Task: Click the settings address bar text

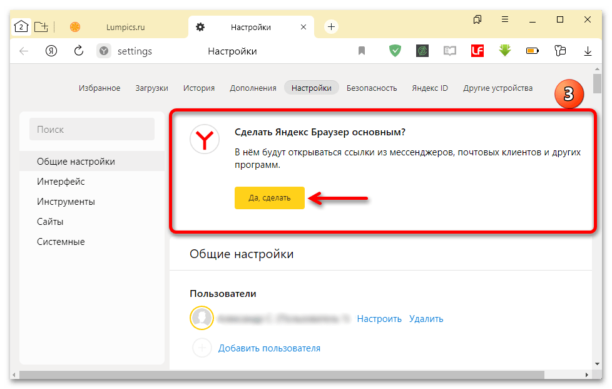Action: coord(135,51)
